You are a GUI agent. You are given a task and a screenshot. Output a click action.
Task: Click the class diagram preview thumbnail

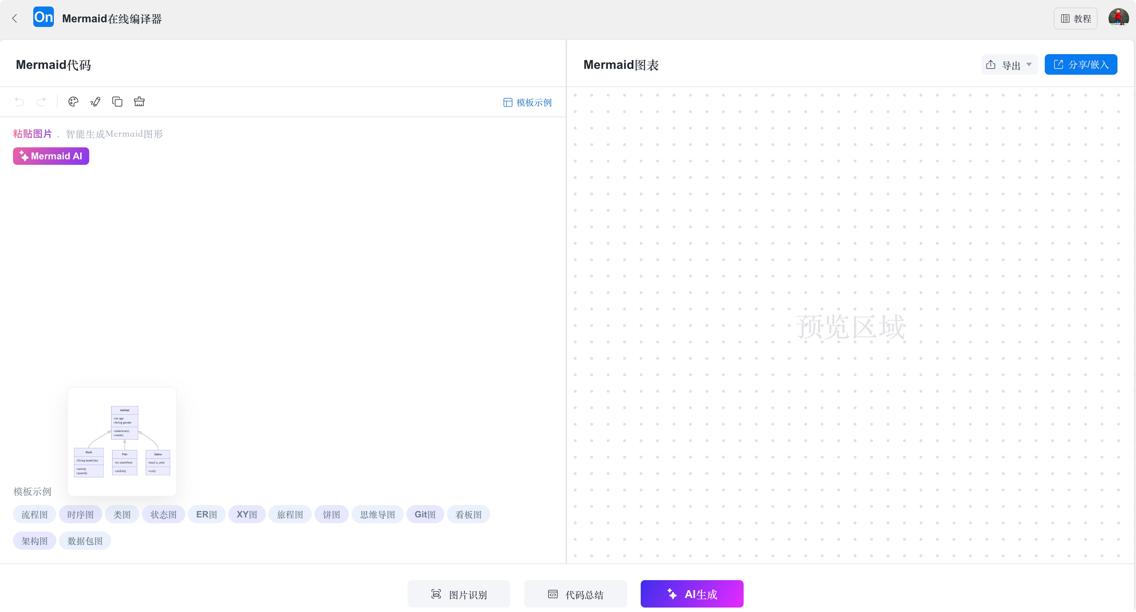click(122, 441)
